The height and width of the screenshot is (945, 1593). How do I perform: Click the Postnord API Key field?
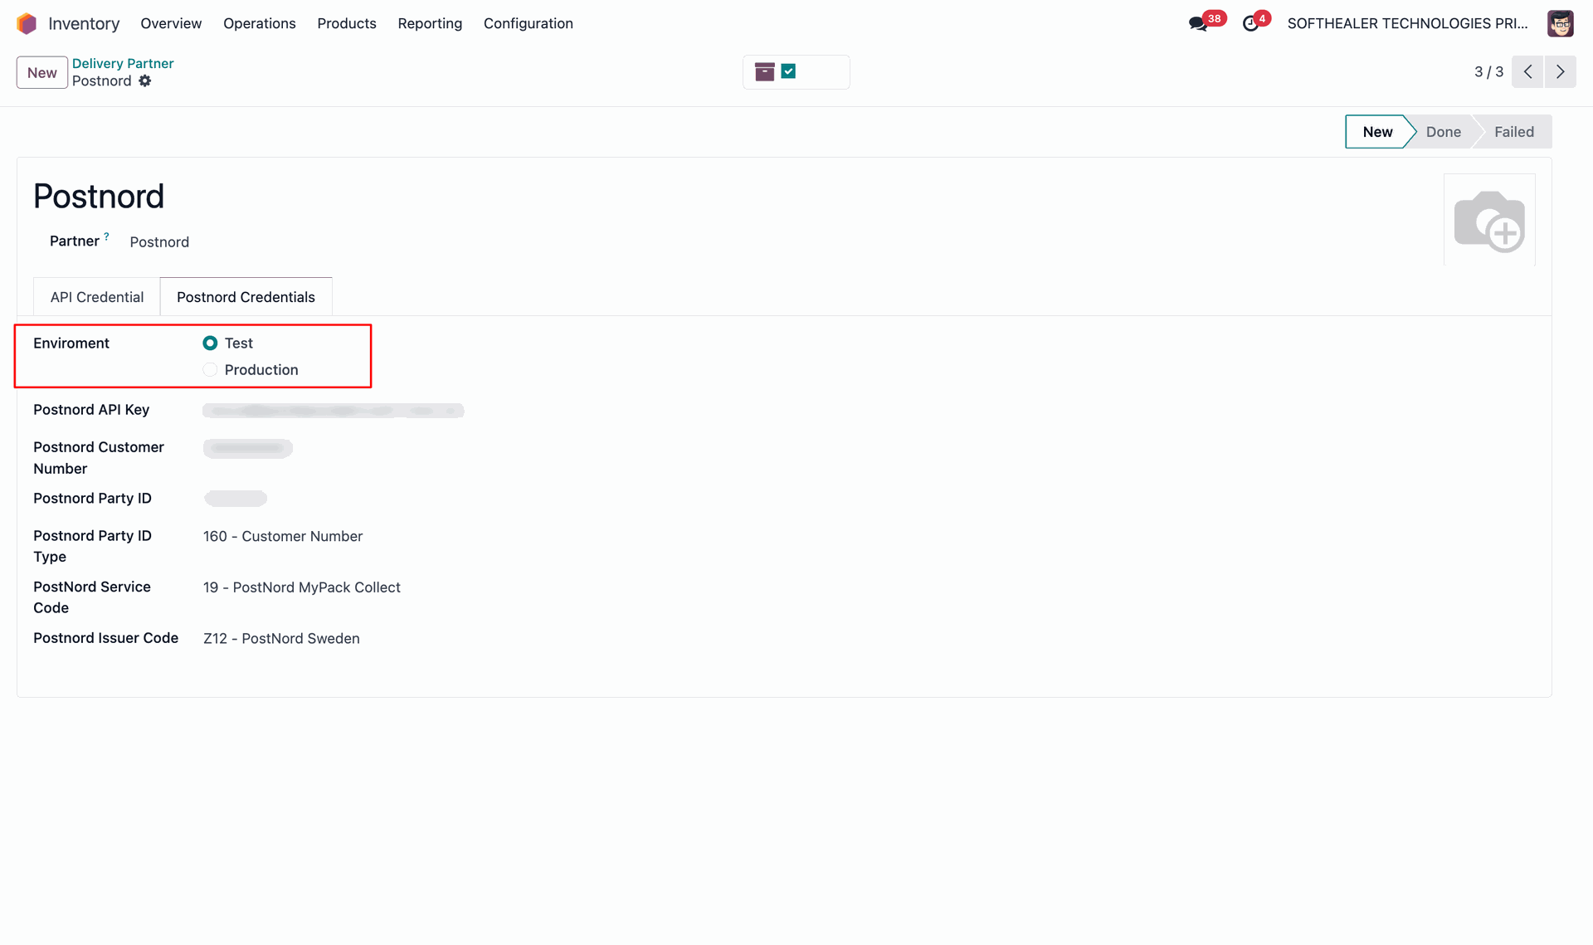pos(333,411)
